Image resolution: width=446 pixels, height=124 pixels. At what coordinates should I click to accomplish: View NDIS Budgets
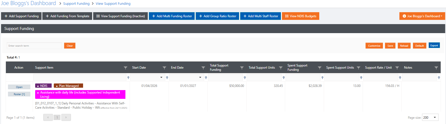click(301, 16)
